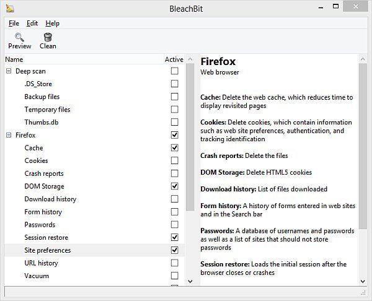The image size is (372, 301).
Task: Tick the Passwords checkbox
Action: 174,225
